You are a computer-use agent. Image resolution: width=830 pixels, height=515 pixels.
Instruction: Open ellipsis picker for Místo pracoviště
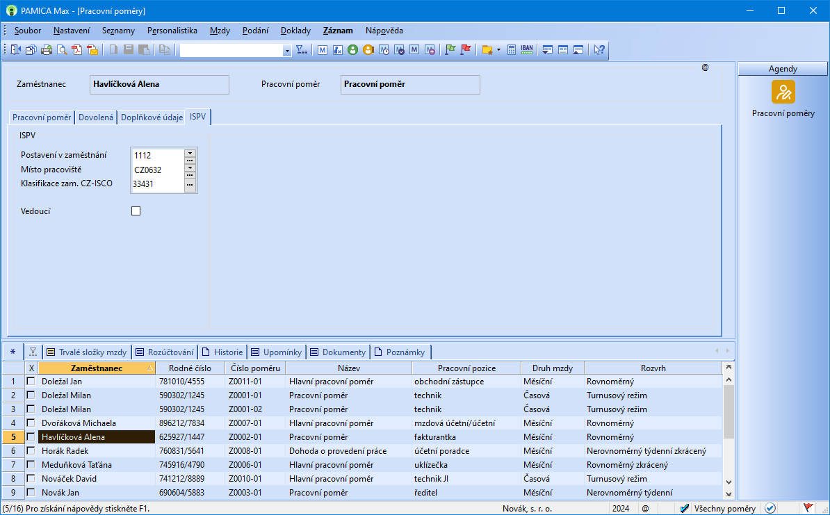[x=190, y=174]
